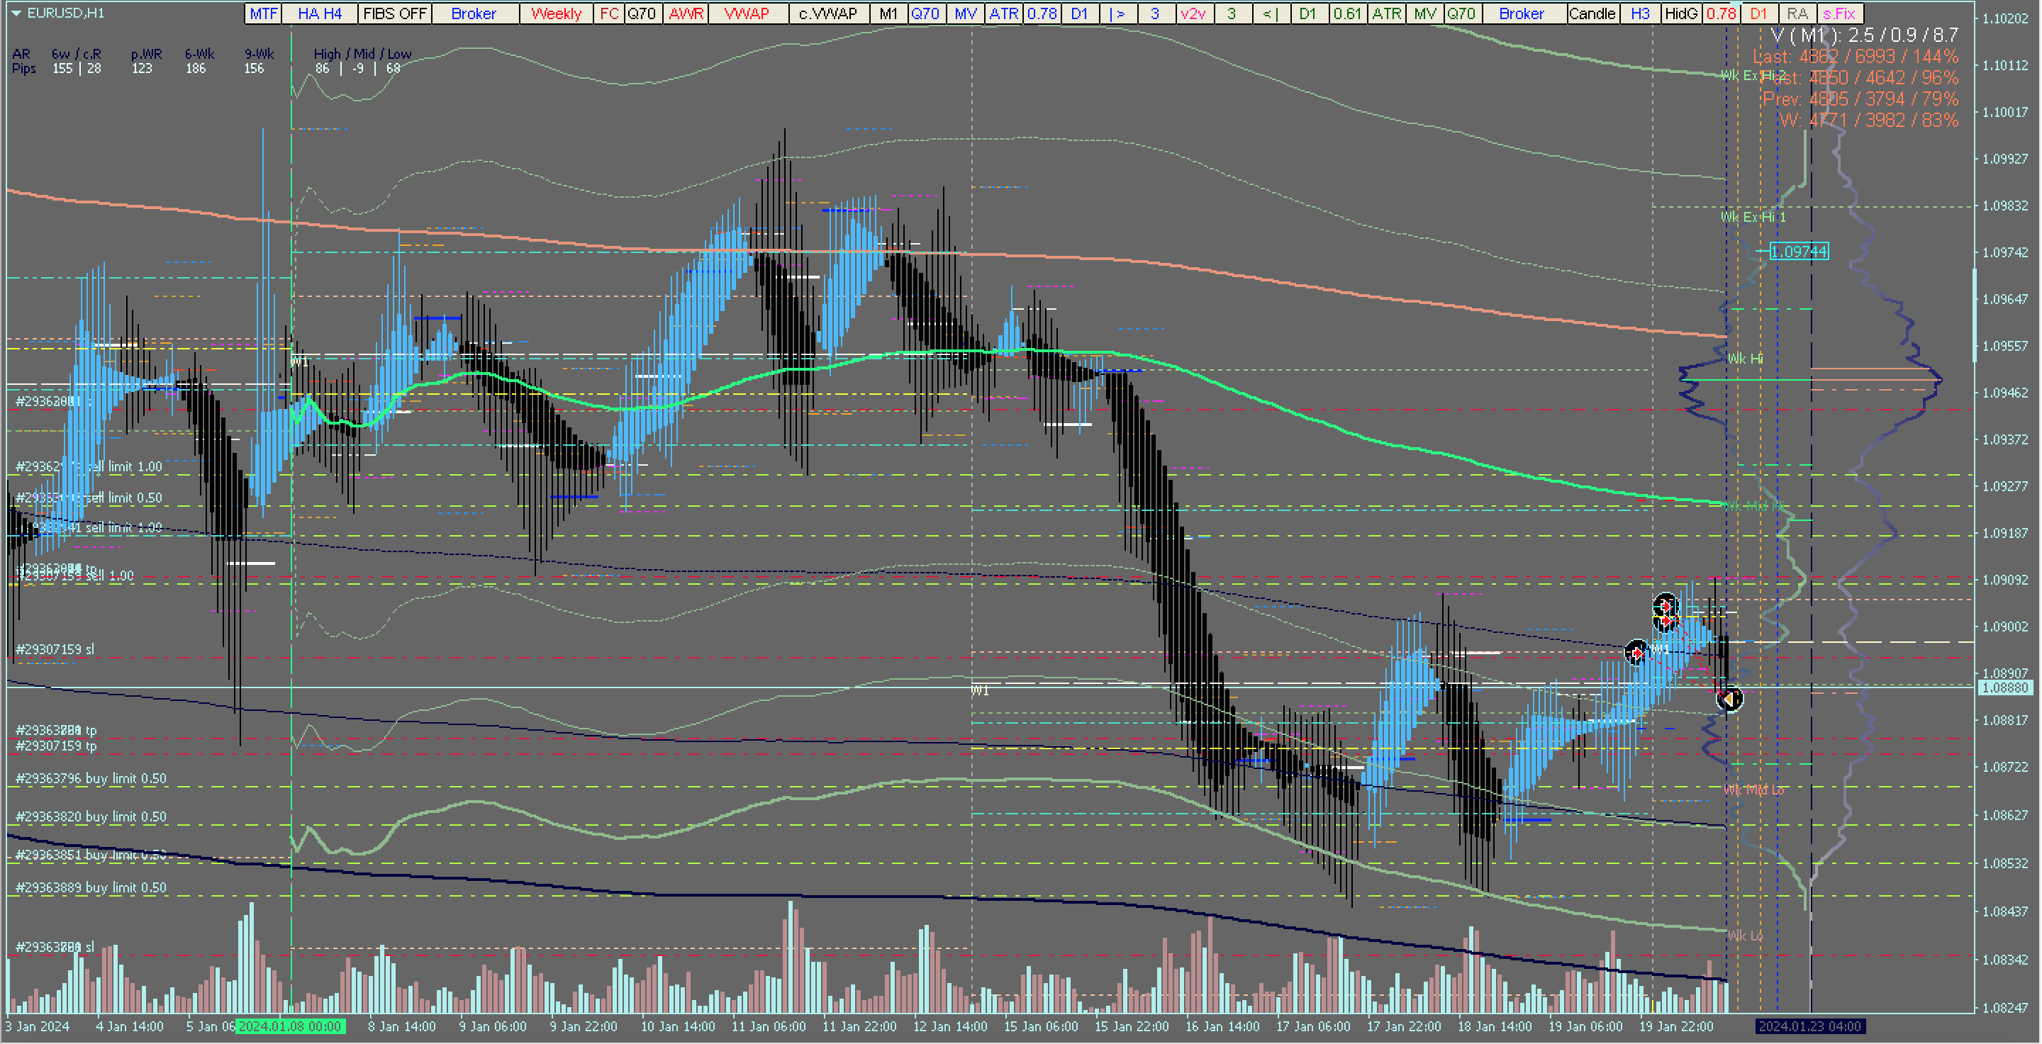The height and width of the screenshot is (1044, 2042).
Task: Select the #29363796 buy limit 0.50 order line
Action: (91, 779)
